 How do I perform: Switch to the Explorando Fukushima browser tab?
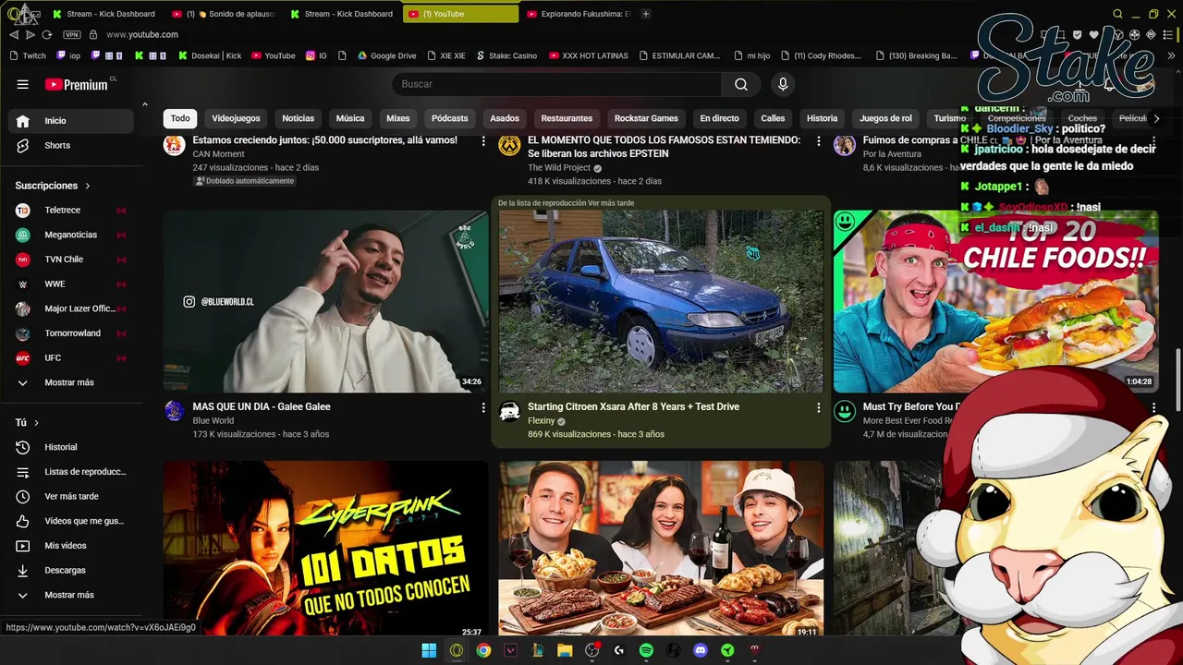tap(578, 14)
